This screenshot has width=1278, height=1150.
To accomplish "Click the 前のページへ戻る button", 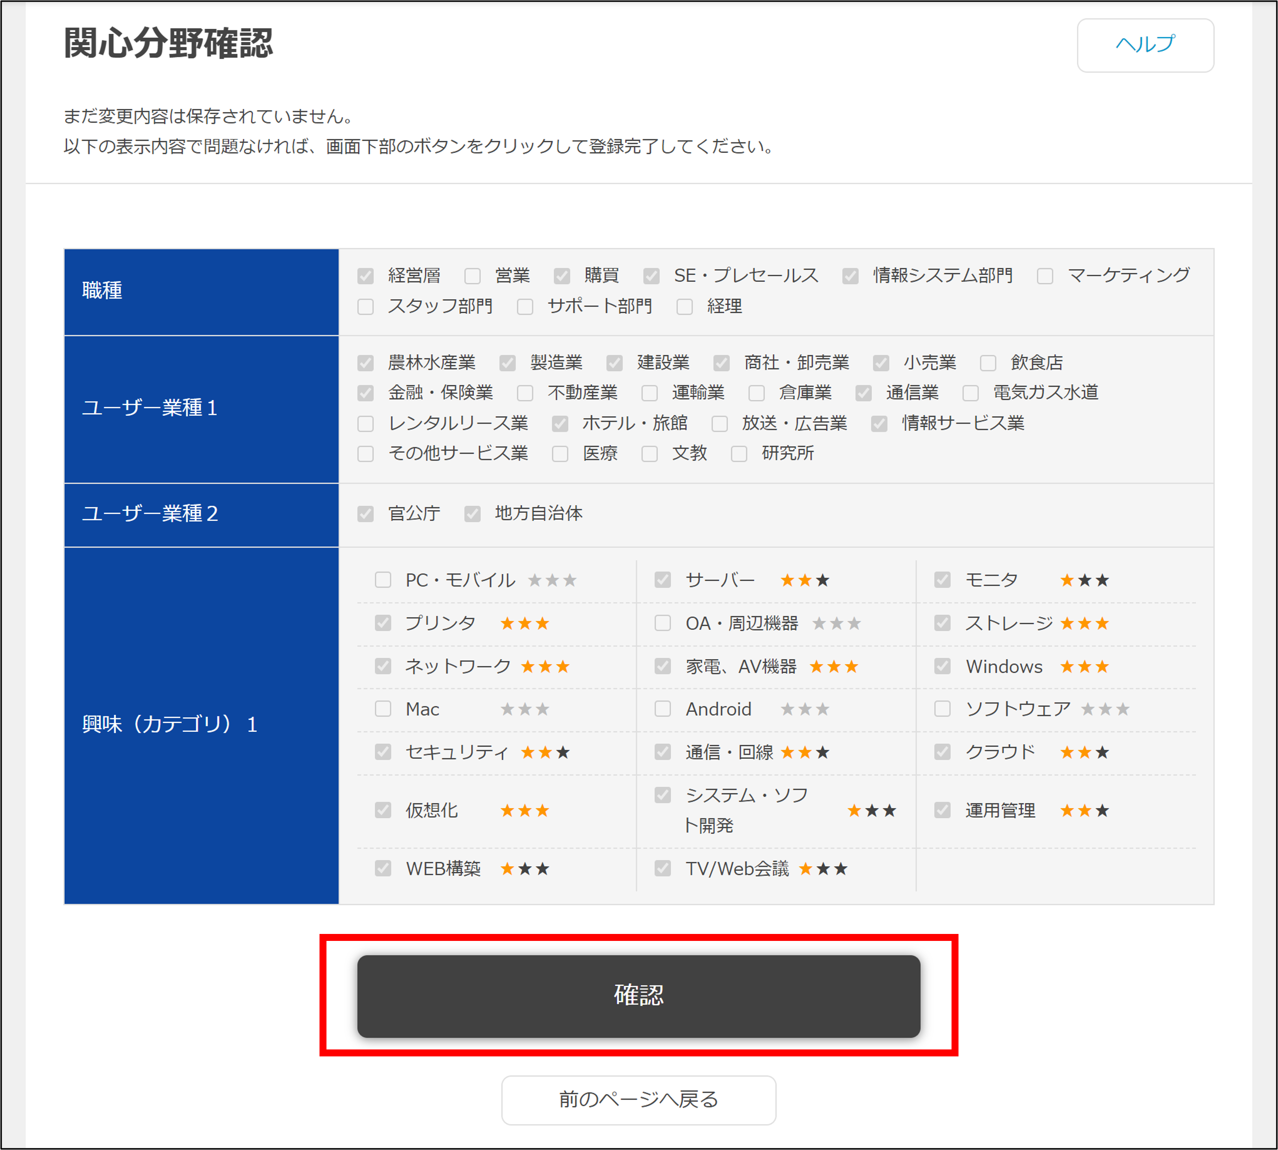I will click(638, 1099).
